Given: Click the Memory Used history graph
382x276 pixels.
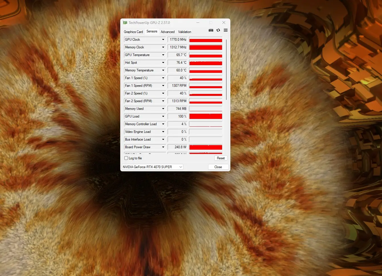Looking at the screenshot, I should coord(206,109).
